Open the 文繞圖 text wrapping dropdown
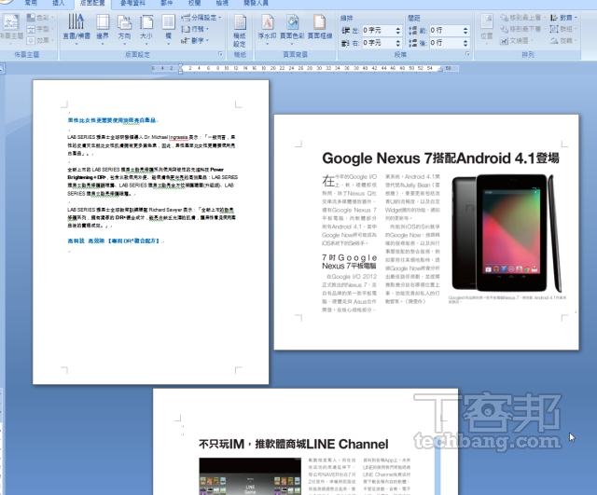597x495 pixels. click(x=516, y=40)
